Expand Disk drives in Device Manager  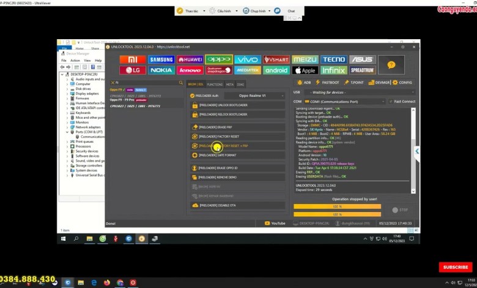pyautogui.click(x=83, y=89)
